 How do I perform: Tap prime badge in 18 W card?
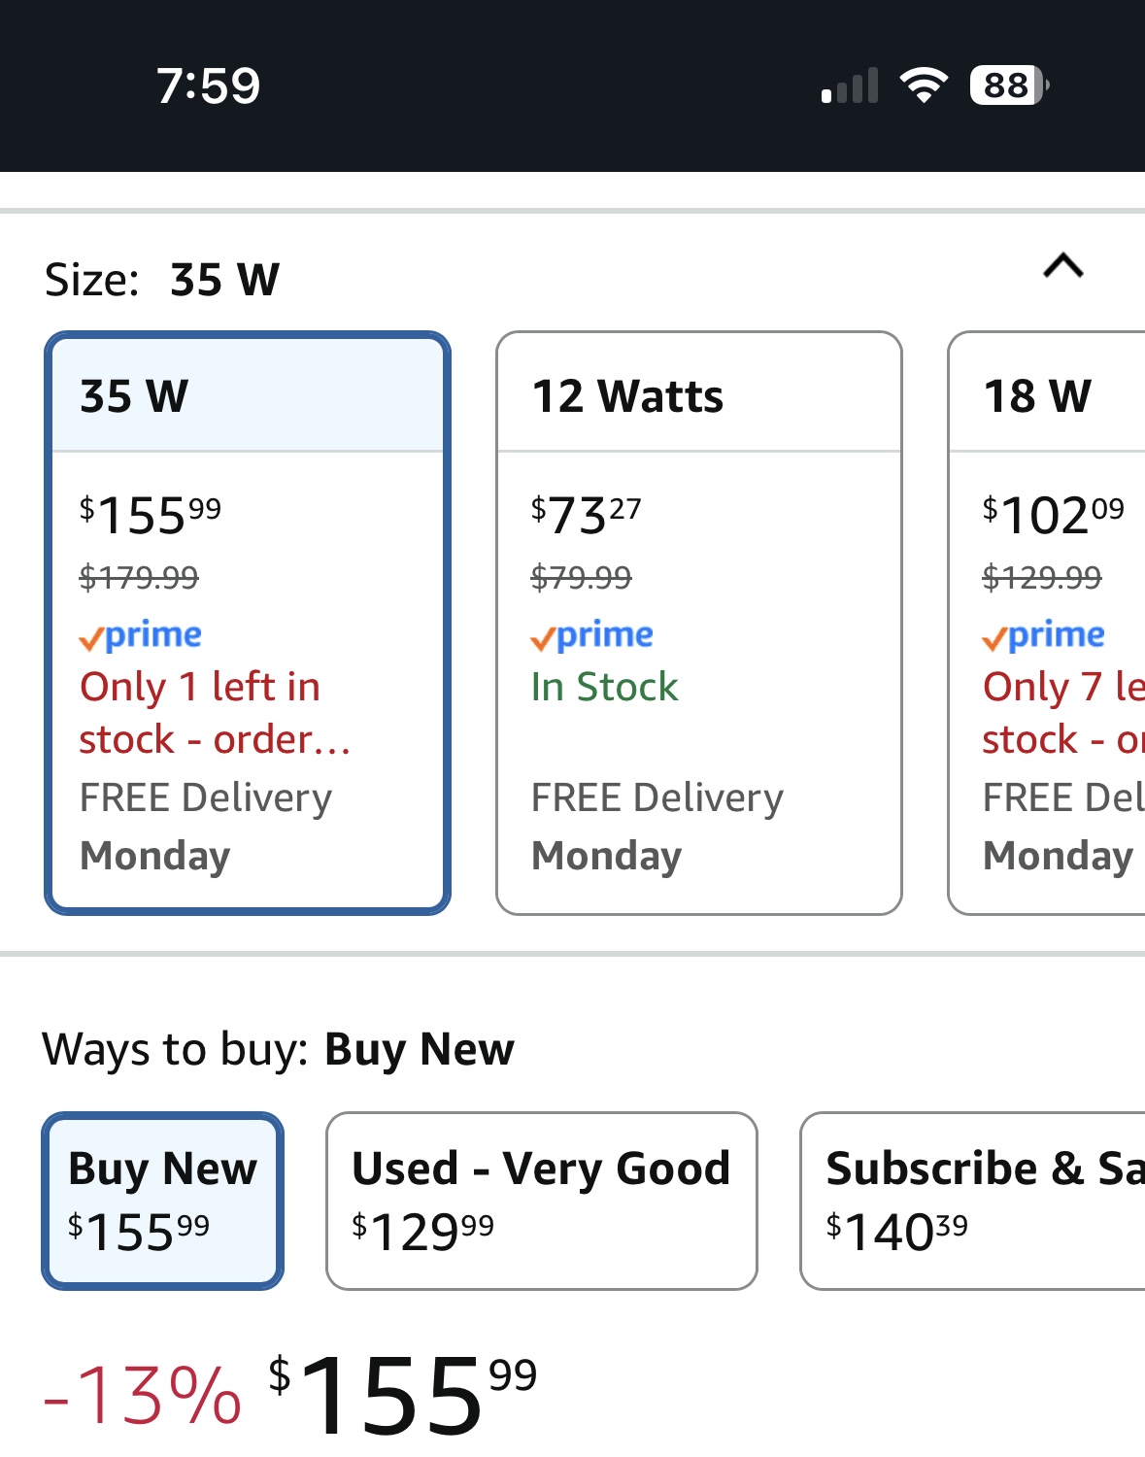tap(1044, 635)
